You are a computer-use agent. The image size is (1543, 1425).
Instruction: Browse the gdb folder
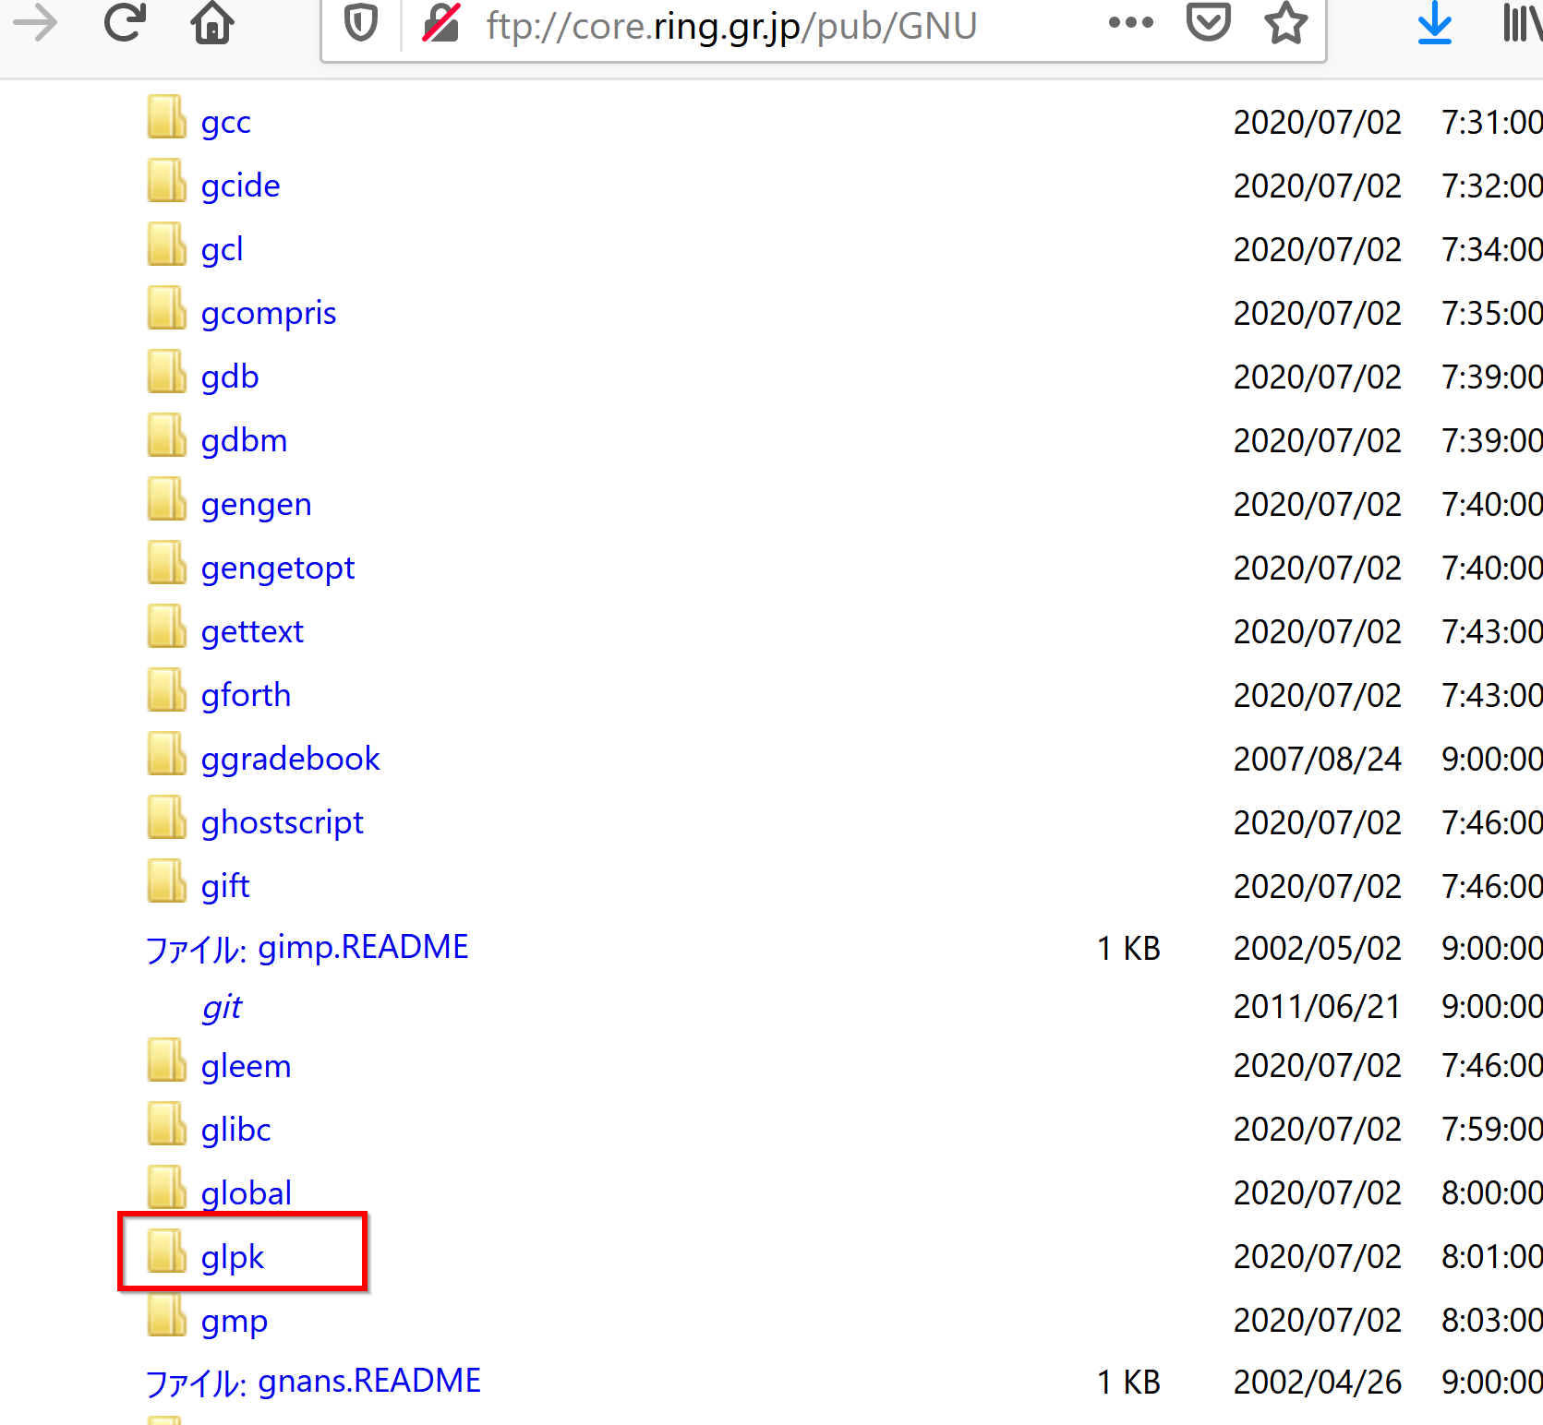click(230, 377)
